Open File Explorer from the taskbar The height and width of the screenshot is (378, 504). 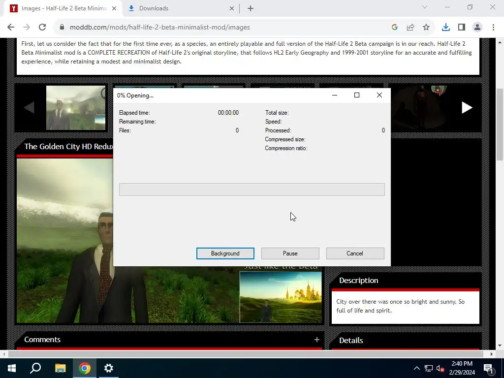coord(60,368)
